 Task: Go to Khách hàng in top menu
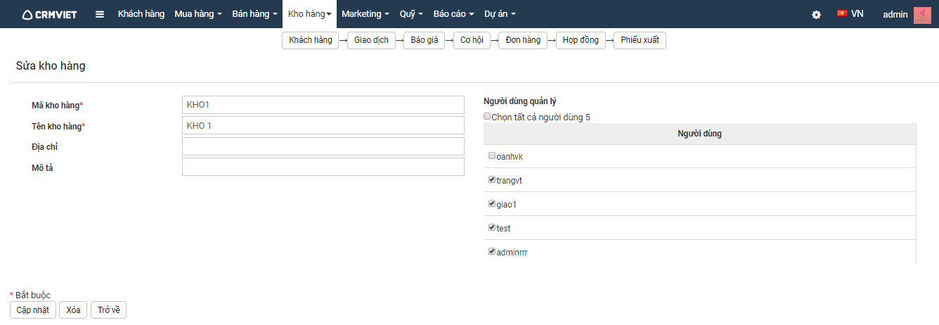tap(141, 14)
